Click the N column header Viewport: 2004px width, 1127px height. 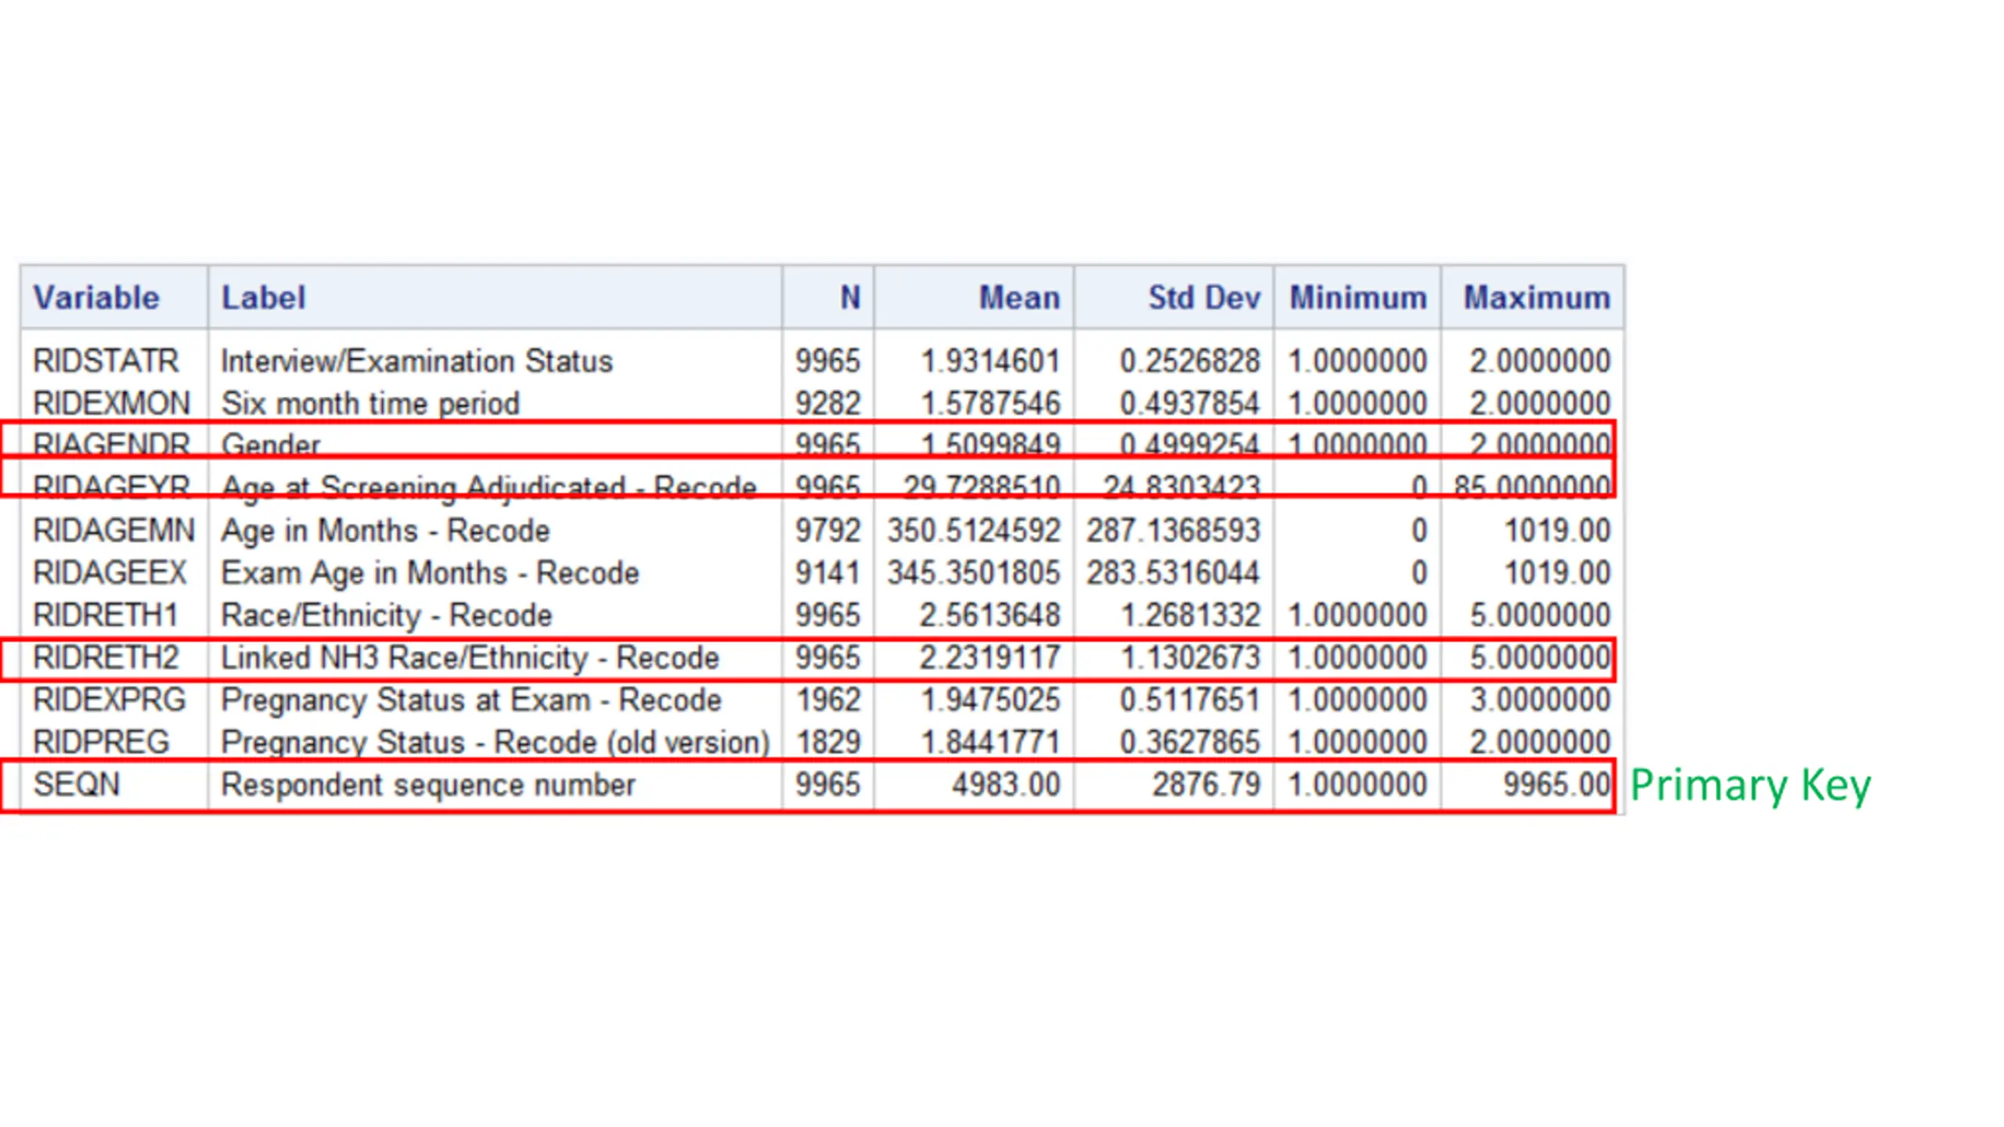pyautogui.click(x=828, y=297)
